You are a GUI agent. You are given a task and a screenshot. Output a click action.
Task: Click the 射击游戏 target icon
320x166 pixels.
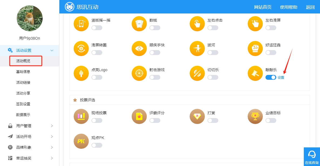pyautogui.click(x=139, y=73)
